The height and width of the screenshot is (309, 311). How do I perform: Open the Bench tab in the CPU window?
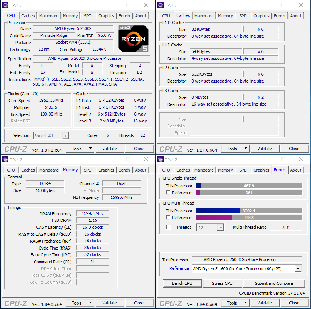[124, 16]
